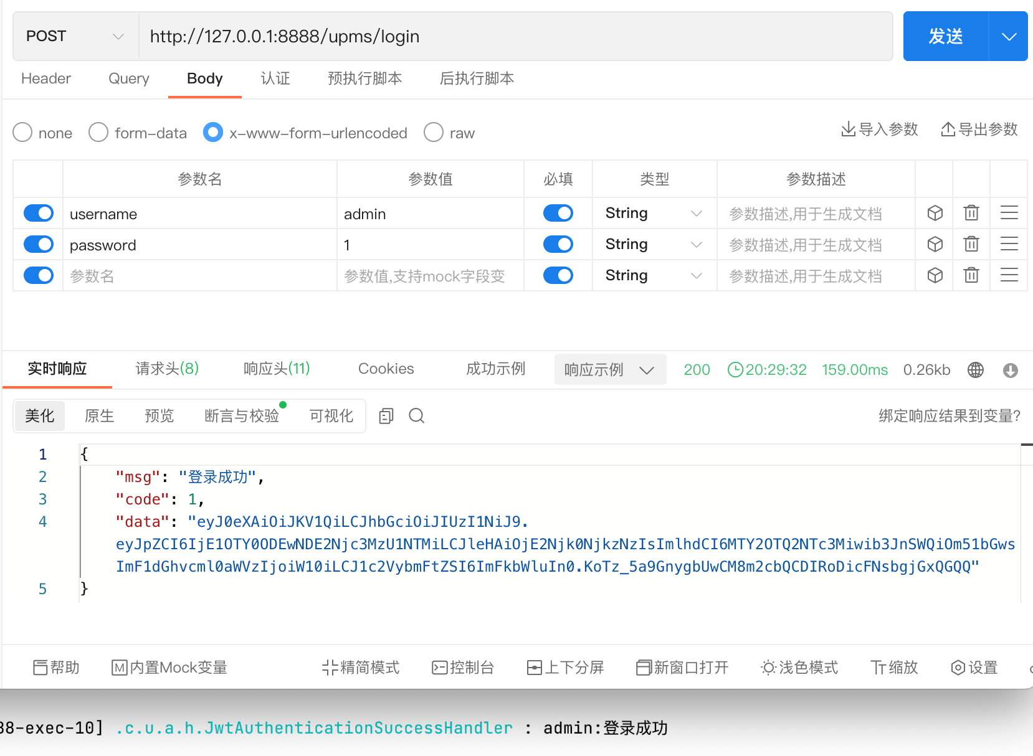Viewport: 1033px width, 756px height.
Task: Select the form-data radio button
Action: tap(98, 133)
